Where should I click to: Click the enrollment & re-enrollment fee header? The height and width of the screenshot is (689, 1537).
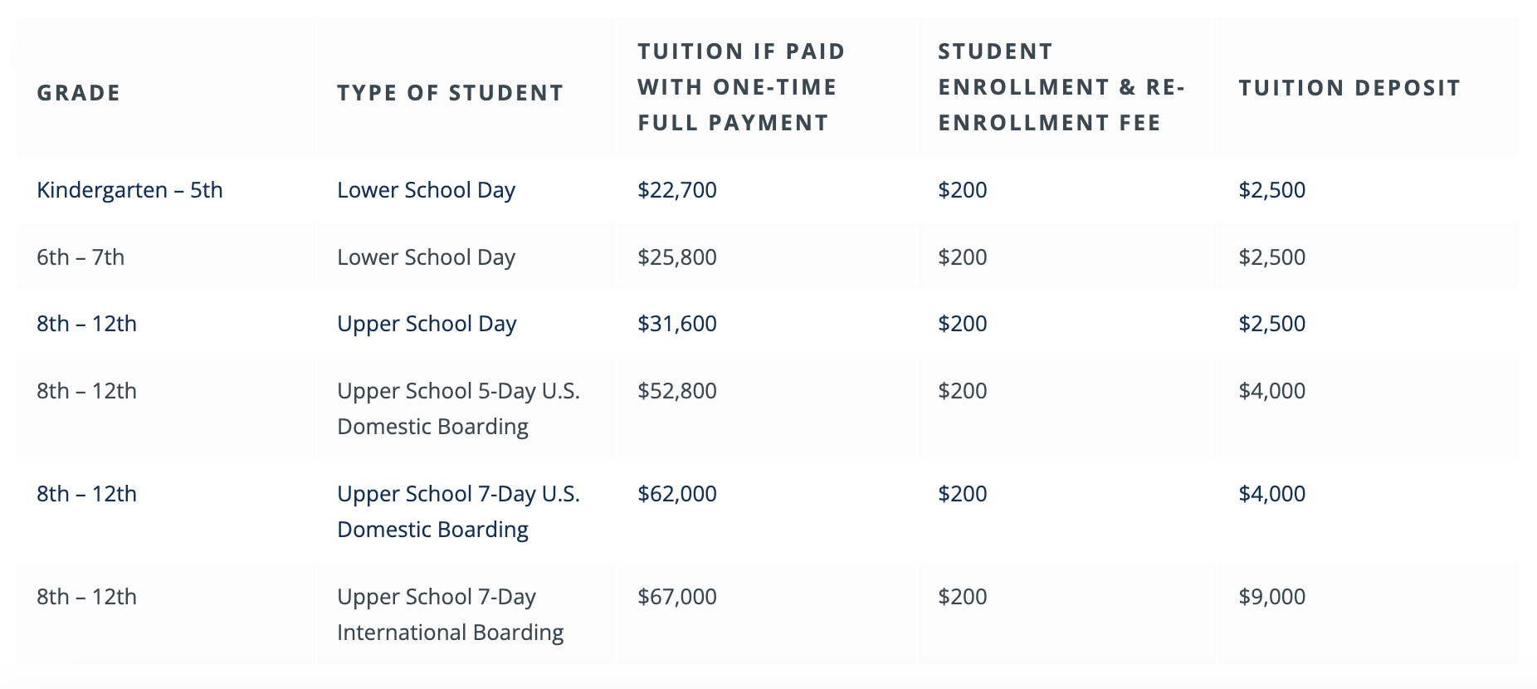(x=1061, y=87)
